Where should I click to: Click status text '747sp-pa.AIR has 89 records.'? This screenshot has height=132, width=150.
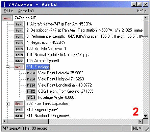[26, 128]
